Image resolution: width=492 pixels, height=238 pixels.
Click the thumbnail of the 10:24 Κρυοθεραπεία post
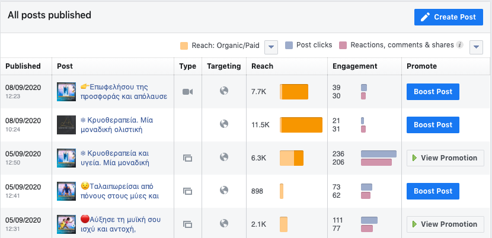[66, 125]
